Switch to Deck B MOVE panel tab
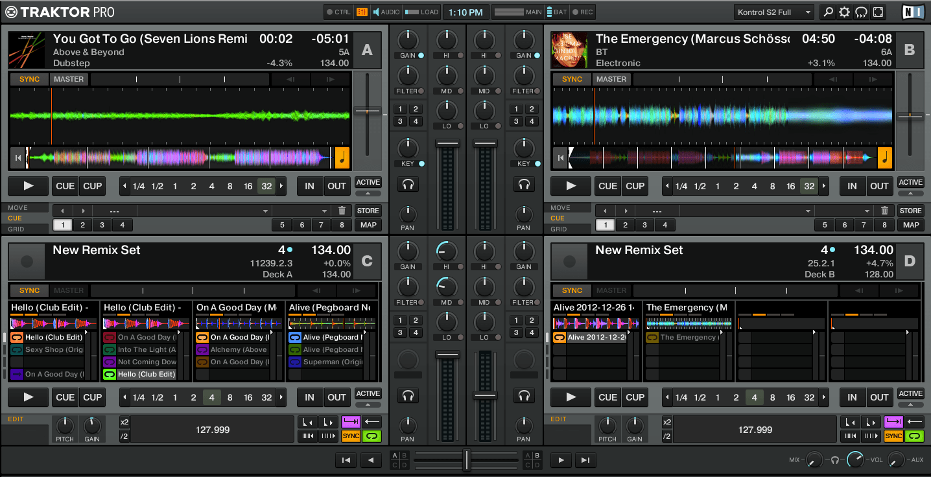Viewport: 931px width, 477px height. [x=568, y=208]
